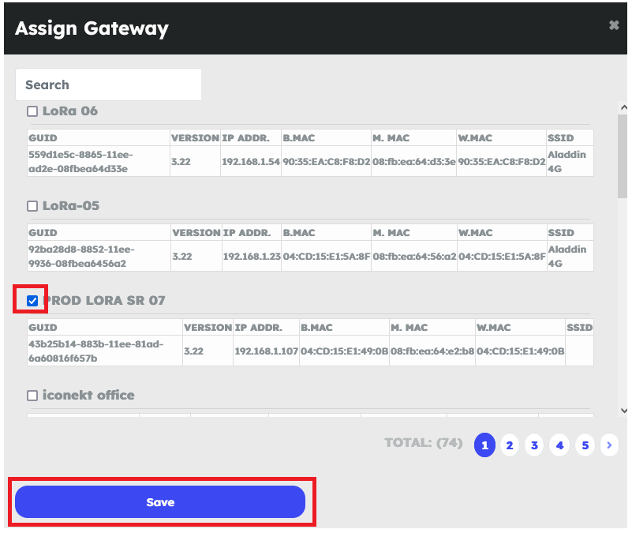Uncheck the PROD LORA SR 07 checkbox

click(32, 300)
